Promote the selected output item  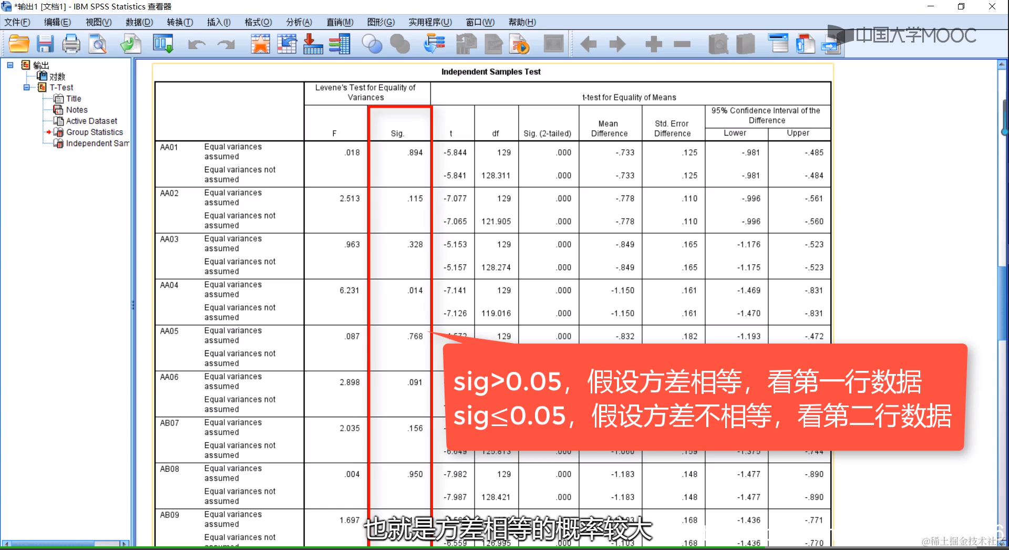[589, 44]
